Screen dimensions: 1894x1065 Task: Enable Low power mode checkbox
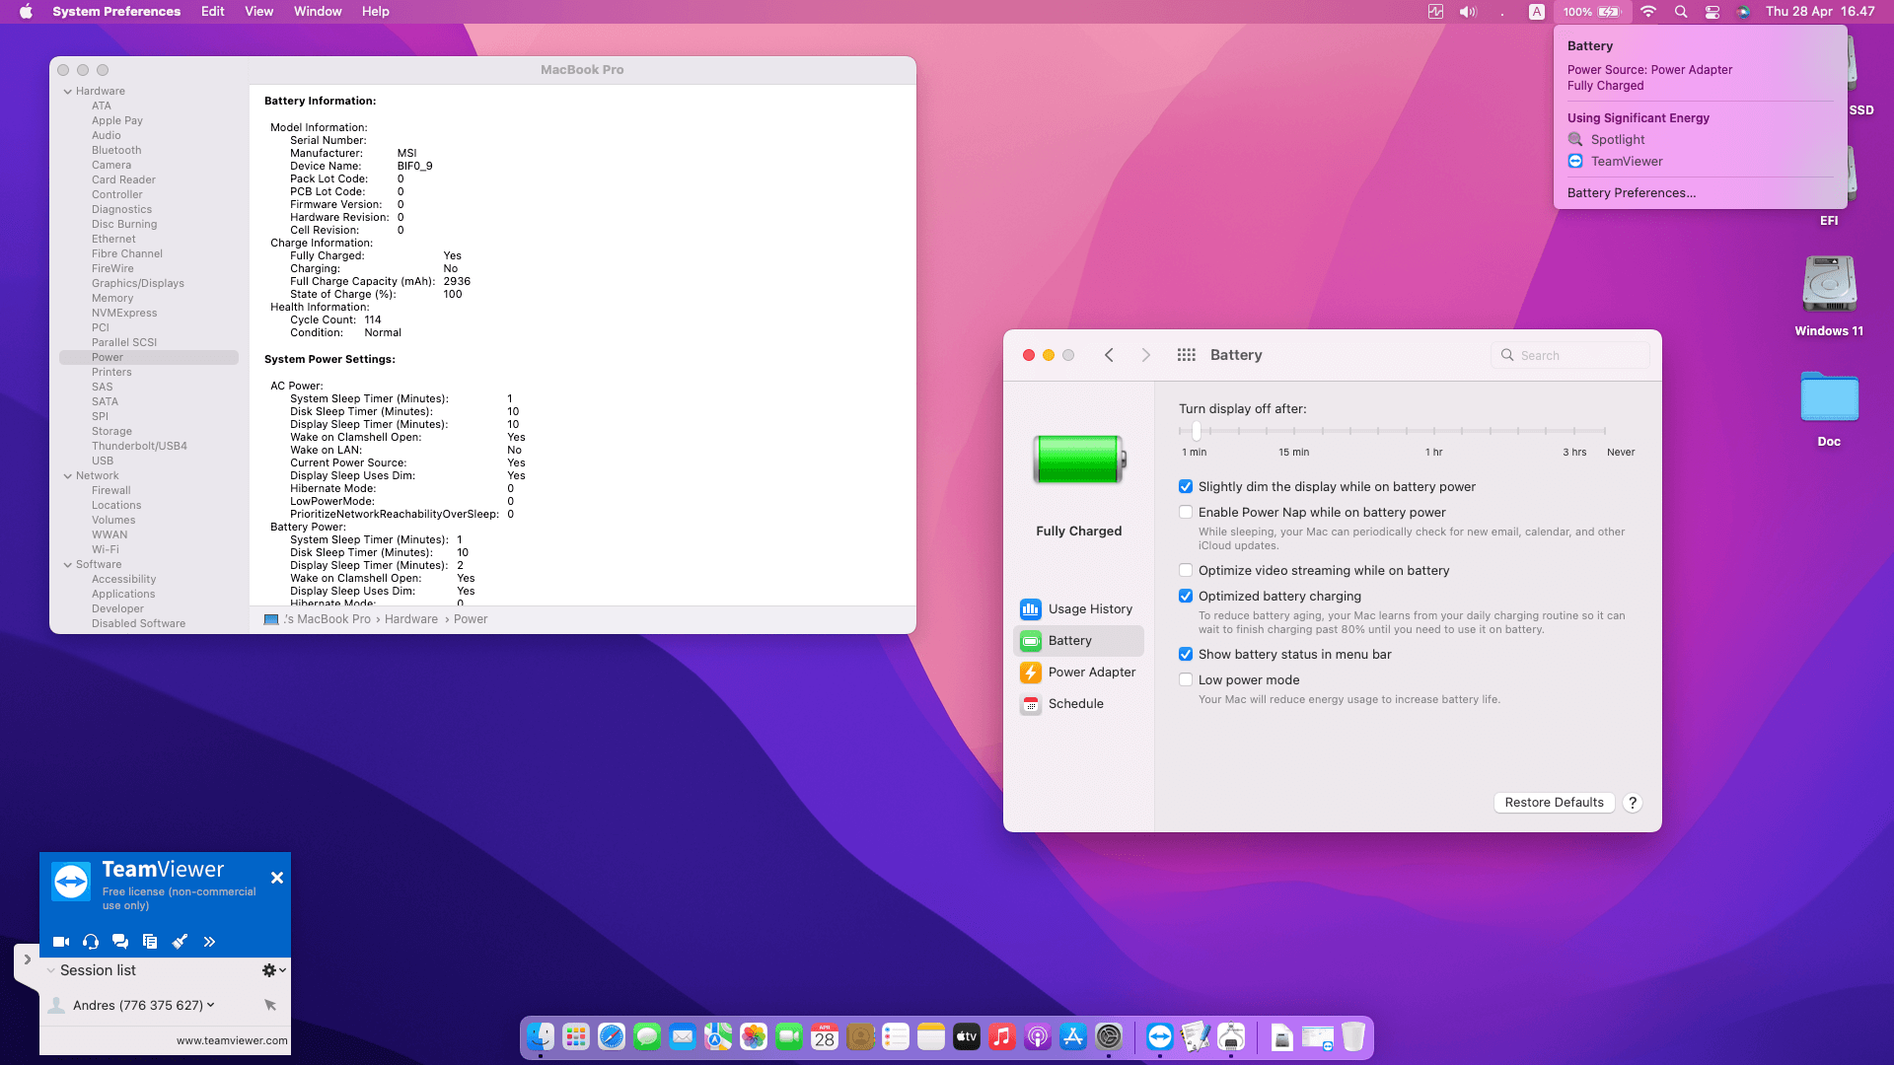1186,680
